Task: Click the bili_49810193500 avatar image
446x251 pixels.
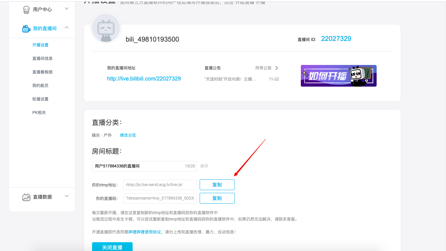Action: [x=106, y=28]
